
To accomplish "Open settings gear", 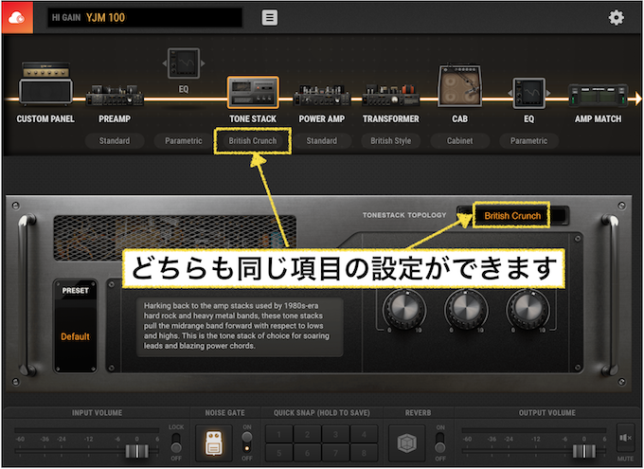I will coord(617,18).
